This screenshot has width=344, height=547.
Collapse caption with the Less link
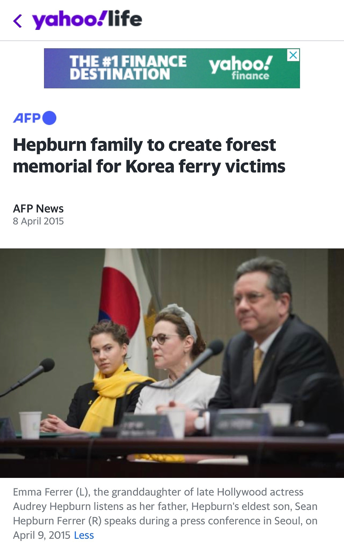tap(84, 535)
